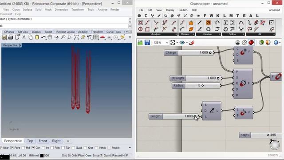Click the Line component in Primitive panel
Image resolution: width=284 pixels, height=160 pixels.
[x=200, y=23]
